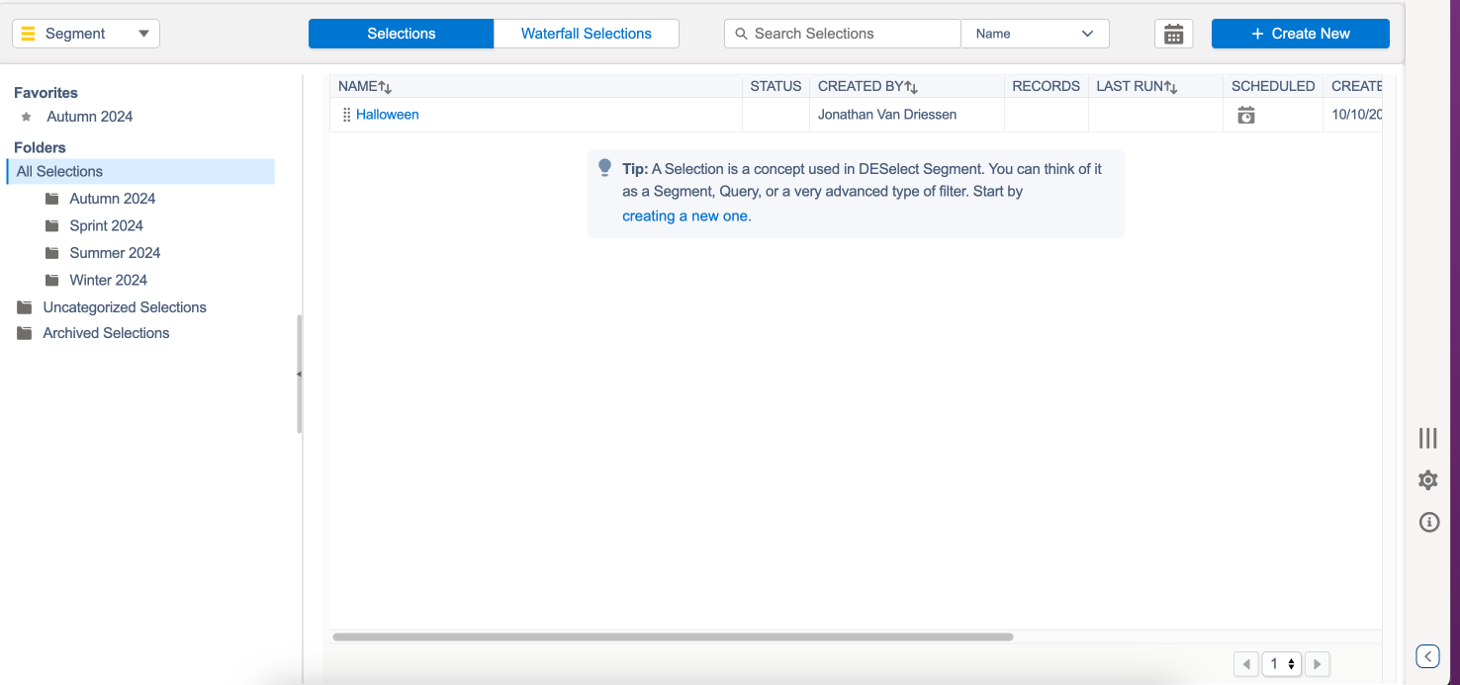Click the scheduled clock icon for Halloween
Viewport: 1460px width, 685px height.
[x=1246, y=116]
